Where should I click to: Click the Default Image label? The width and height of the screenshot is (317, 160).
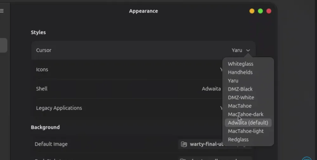pos(51,144)
